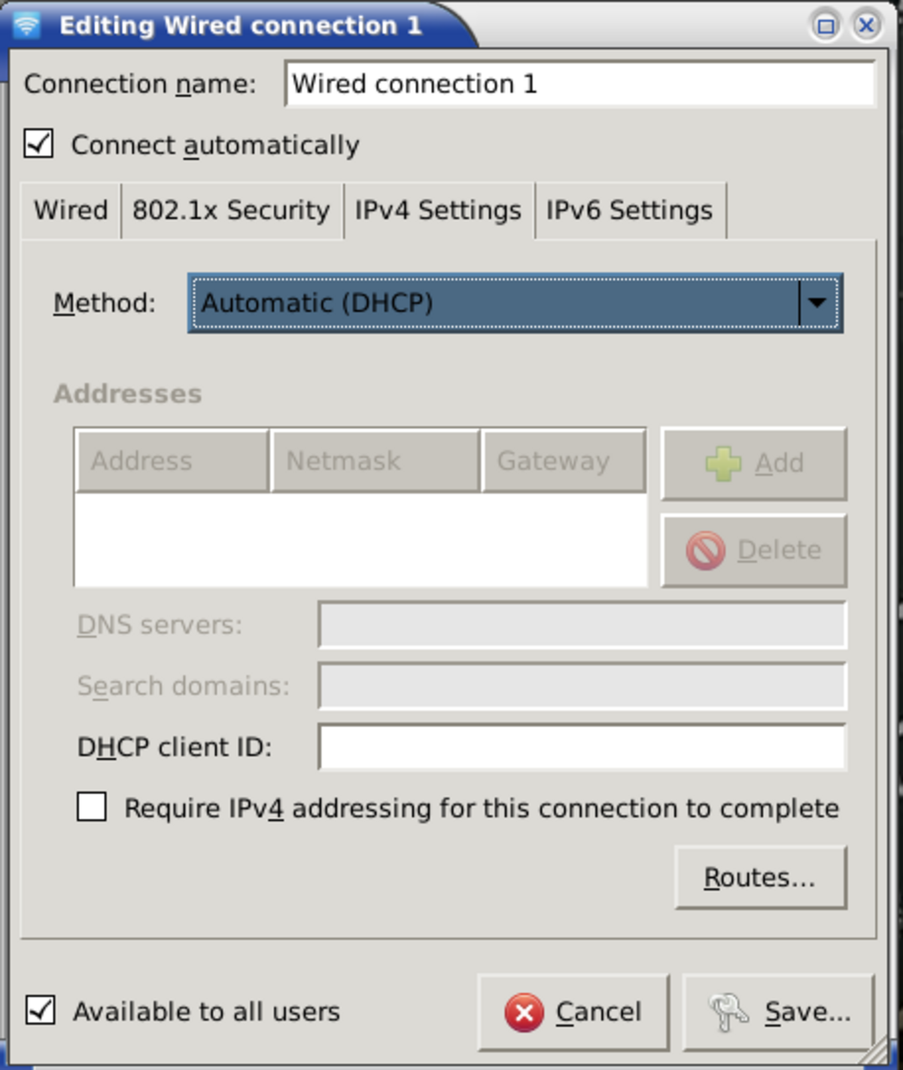Viewport: 903px width, 1070px height.
Task: Click the green plus Add icon
Action: pyautogui.click(x=723, y=463)
